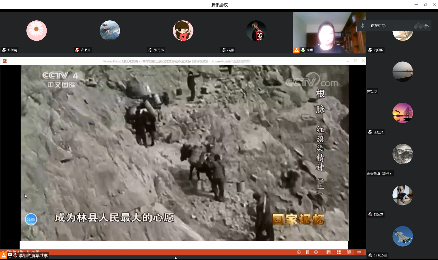Click the 02:05 video timer circle
This screenshot has height=260, width=438.
[x=31, y=219]
